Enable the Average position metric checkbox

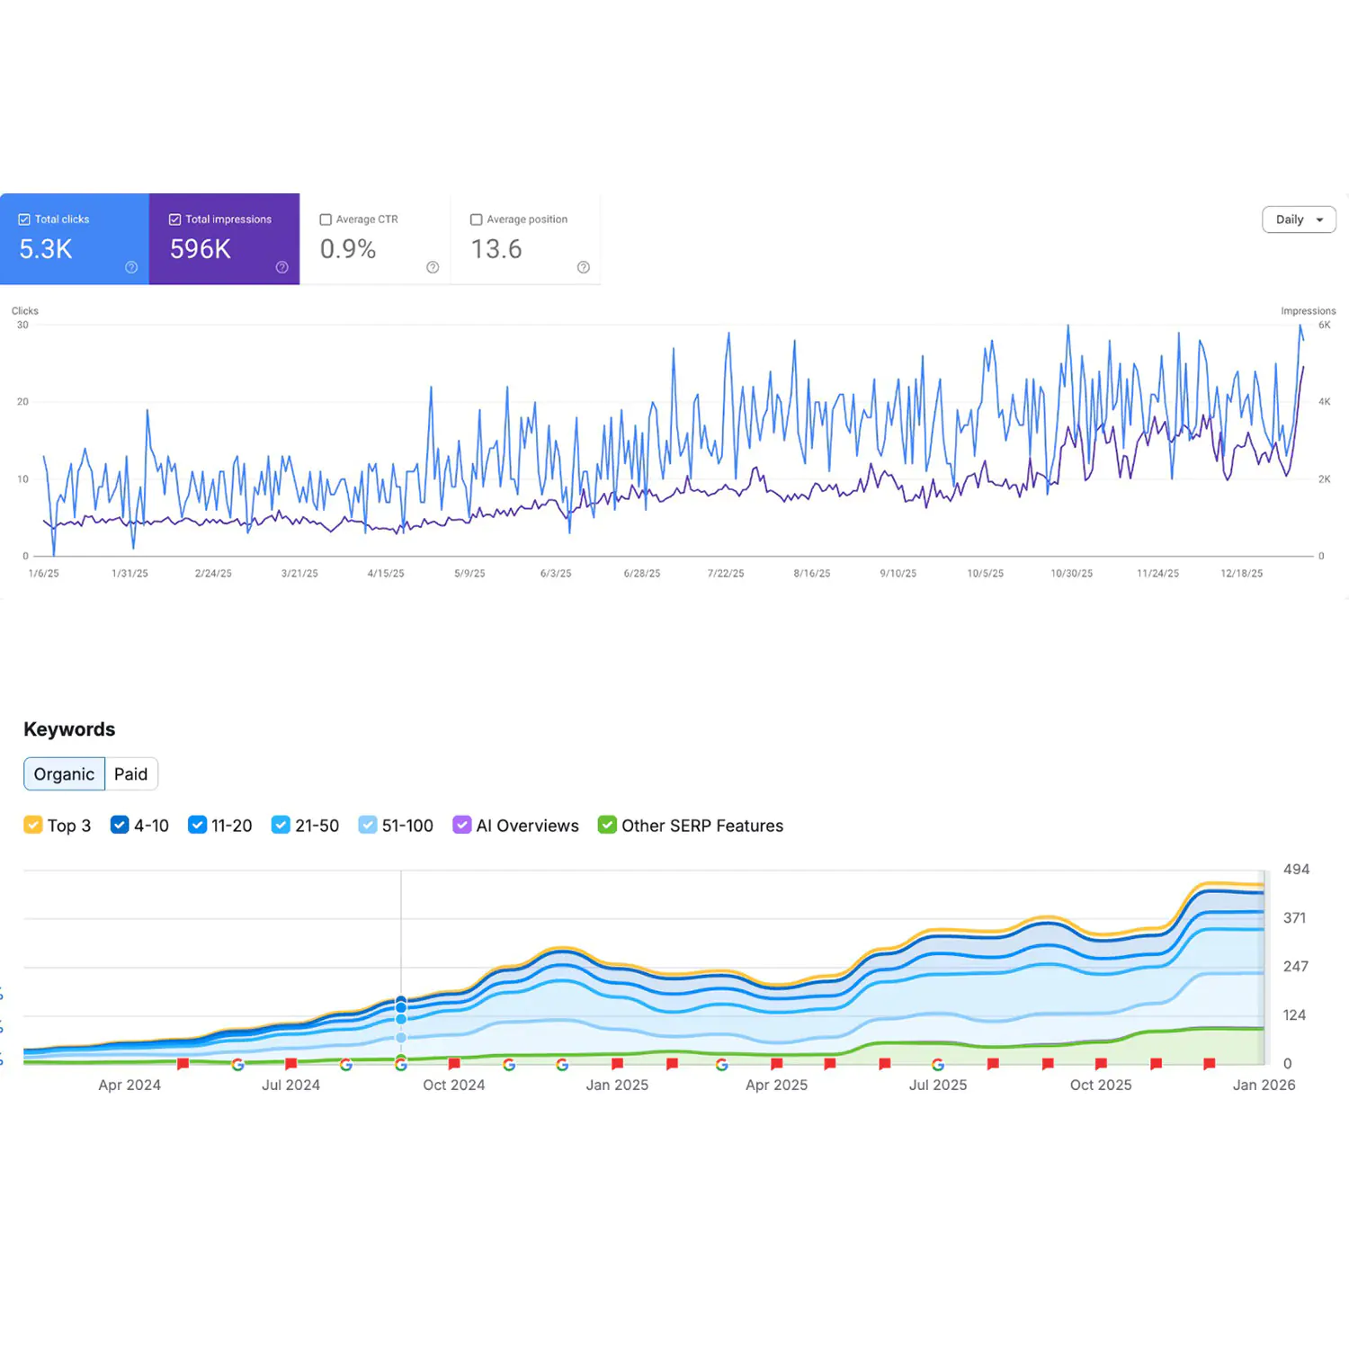477,219
